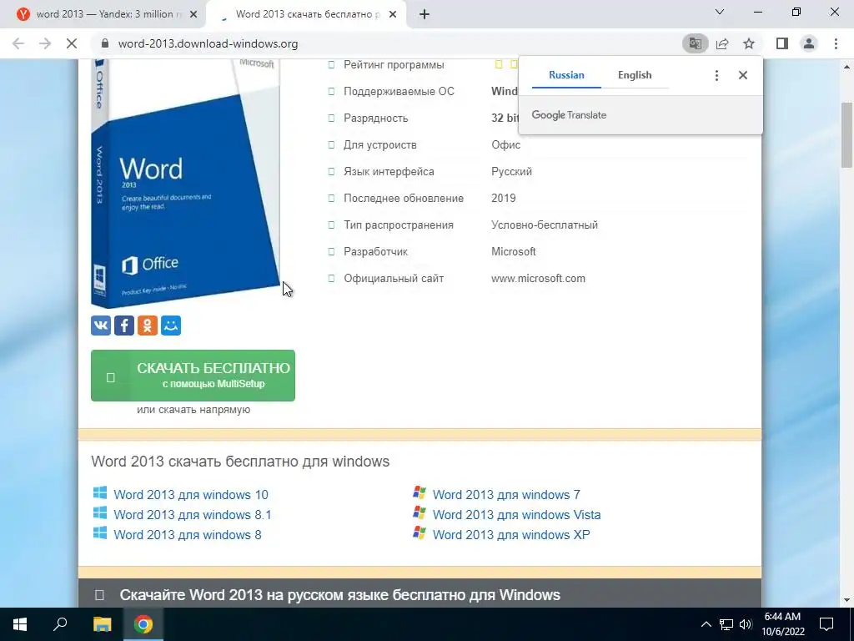This screenshot has width=854, height=641.
Task: Share on Odnoklassniki social icon
Action: pos(148,326)
